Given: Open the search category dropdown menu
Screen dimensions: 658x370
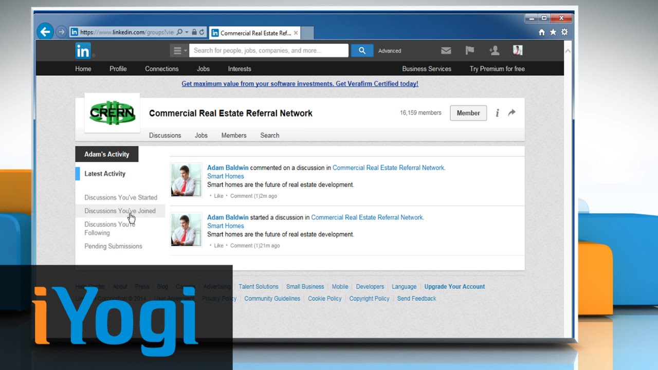Looking at the screenshot, I should point(179,50).
